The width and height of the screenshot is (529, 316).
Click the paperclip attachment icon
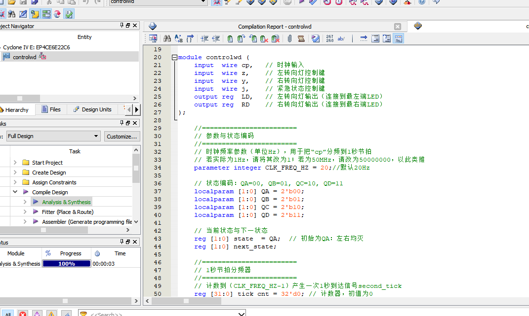[290, 38]
